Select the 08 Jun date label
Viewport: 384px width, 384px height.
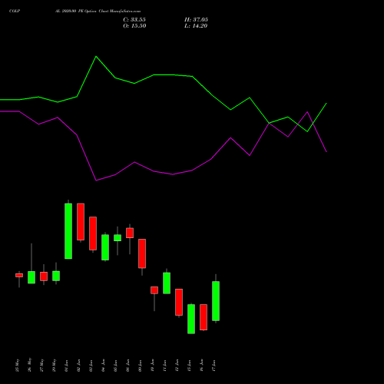tap(128, 366)
